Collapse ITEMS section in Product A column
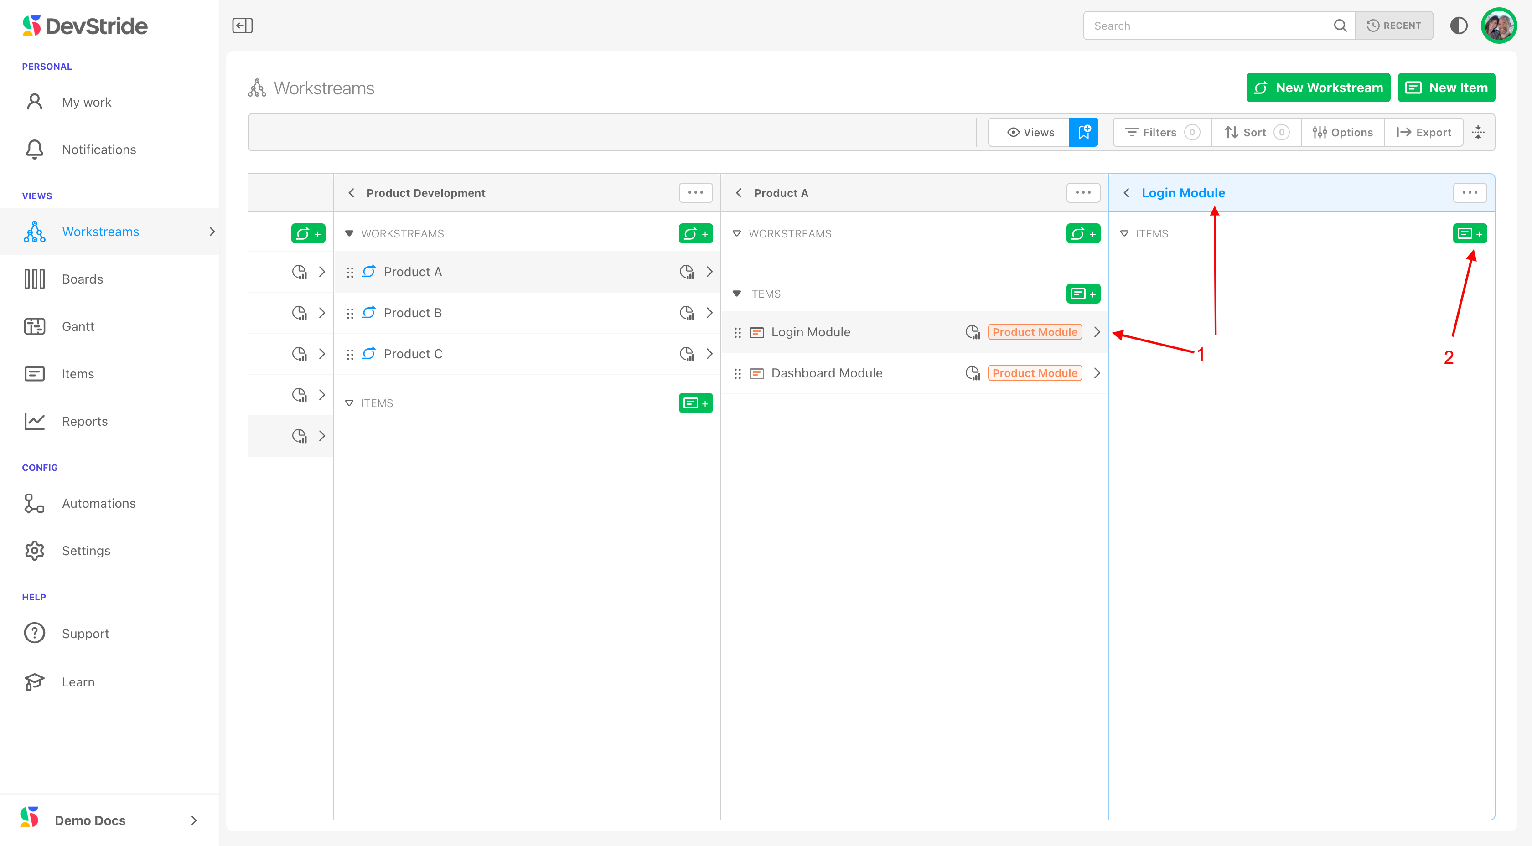 [x=737, y=294]
